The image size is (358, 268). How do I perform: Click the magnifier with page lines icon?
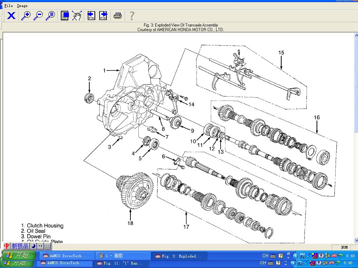coord(51,16)
